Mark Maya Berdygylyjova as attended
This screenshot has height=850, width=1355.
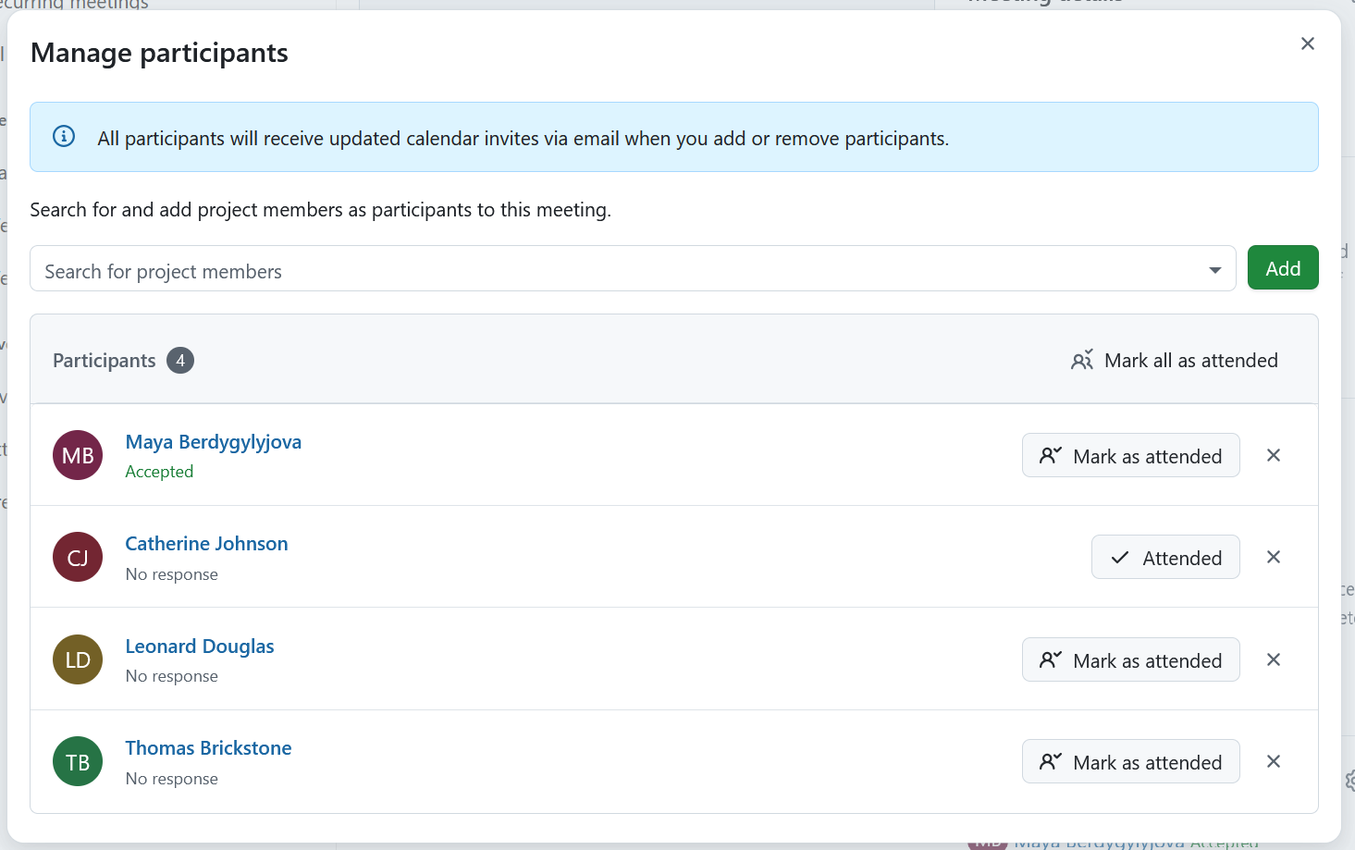pyautogui.click(x=1130, y=456)
